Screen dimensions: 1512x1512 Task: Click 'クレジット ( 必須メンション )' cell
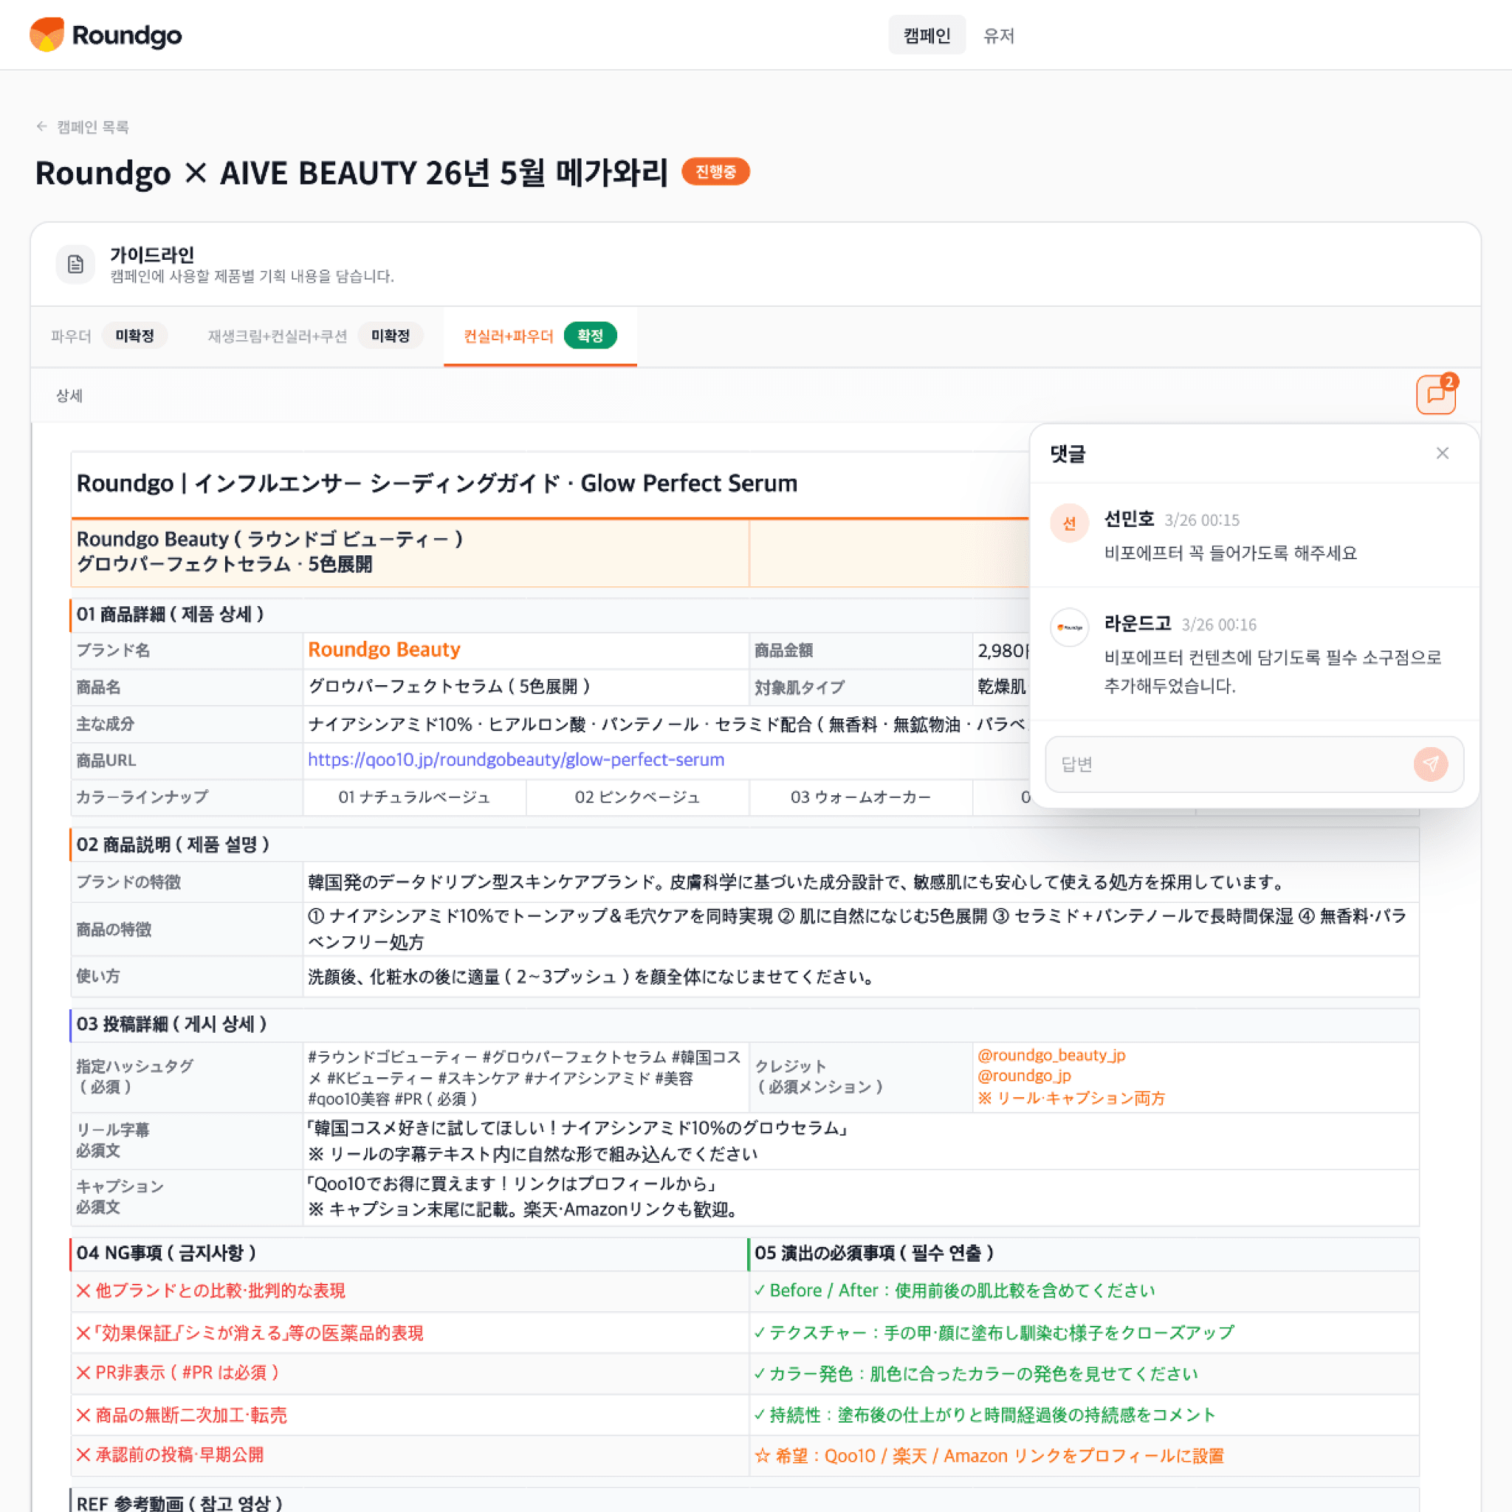click(861, 1077)
